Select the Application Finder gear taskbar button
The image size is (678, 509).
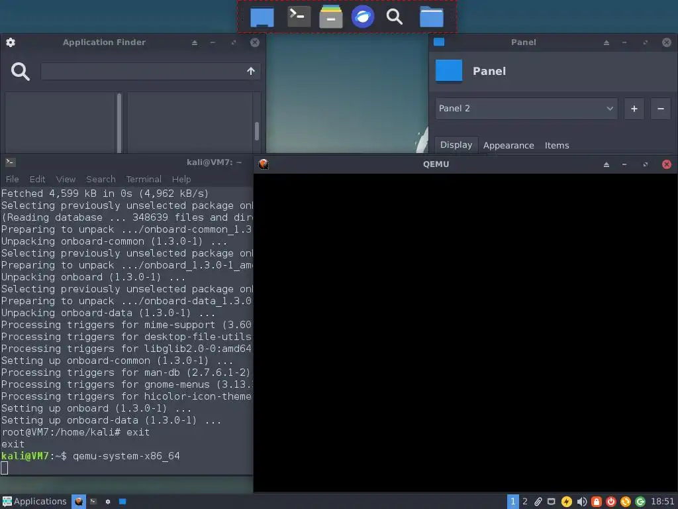coord(108,502)
